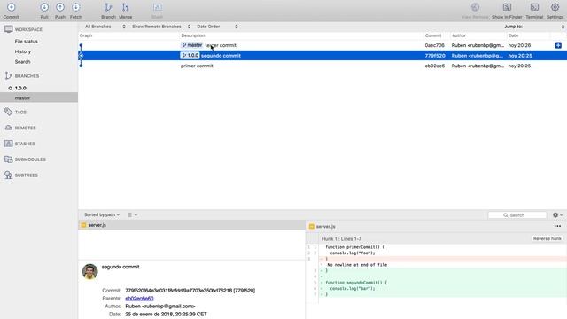Image resolution: width=567 pixels, height=319 pixels.
Task: Select the Workspace monitor icon
Action: 9,29
